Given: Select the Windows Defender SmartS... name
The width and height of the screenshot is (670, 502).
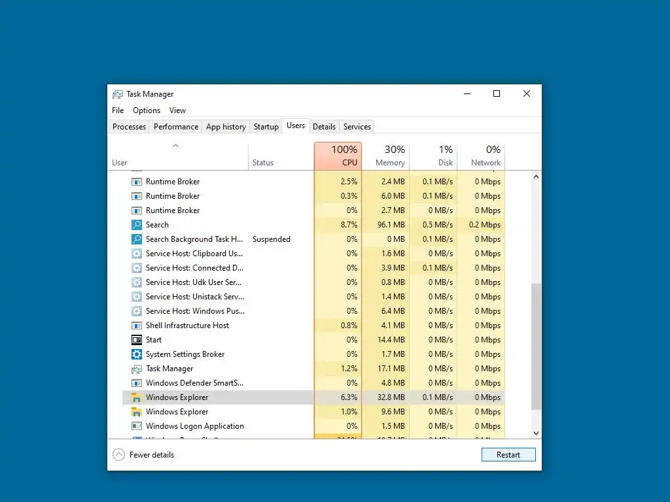Looking at the screenshot, I should click(x=194, y=383).
